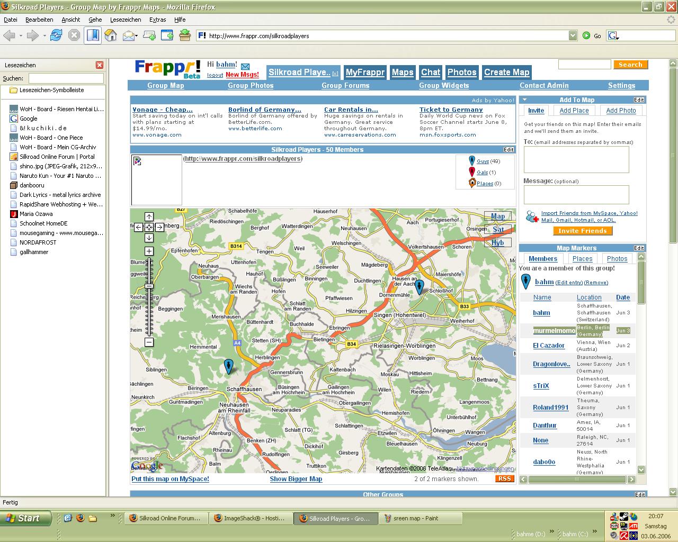Click the Show Bigger Map link

[296, 479]
